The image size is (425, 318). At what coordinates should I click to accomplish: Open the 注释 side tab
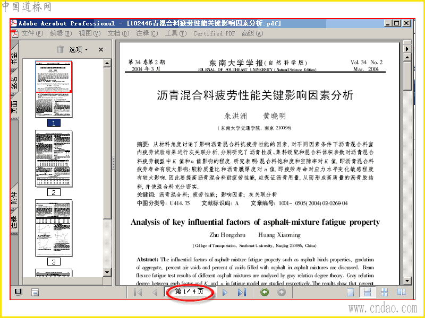coord(14,222)
